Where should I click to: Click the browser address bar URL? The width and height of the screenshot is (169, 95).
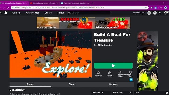[x=59, y=8]
